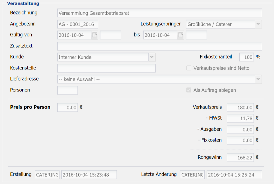Click the Letzte Änderung timestamp field
The width and height of the screenshot is (274, 184).
pos(234,175)
